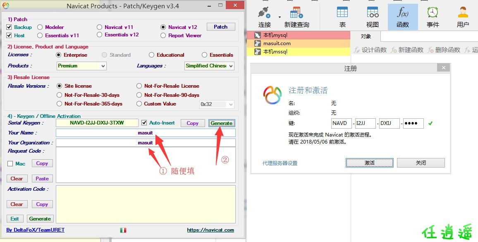Image resolution: width=478 pixels, height=242 pixels.
Task: Click the Navicat logo in keygen title bar
Action: (6, 6)
